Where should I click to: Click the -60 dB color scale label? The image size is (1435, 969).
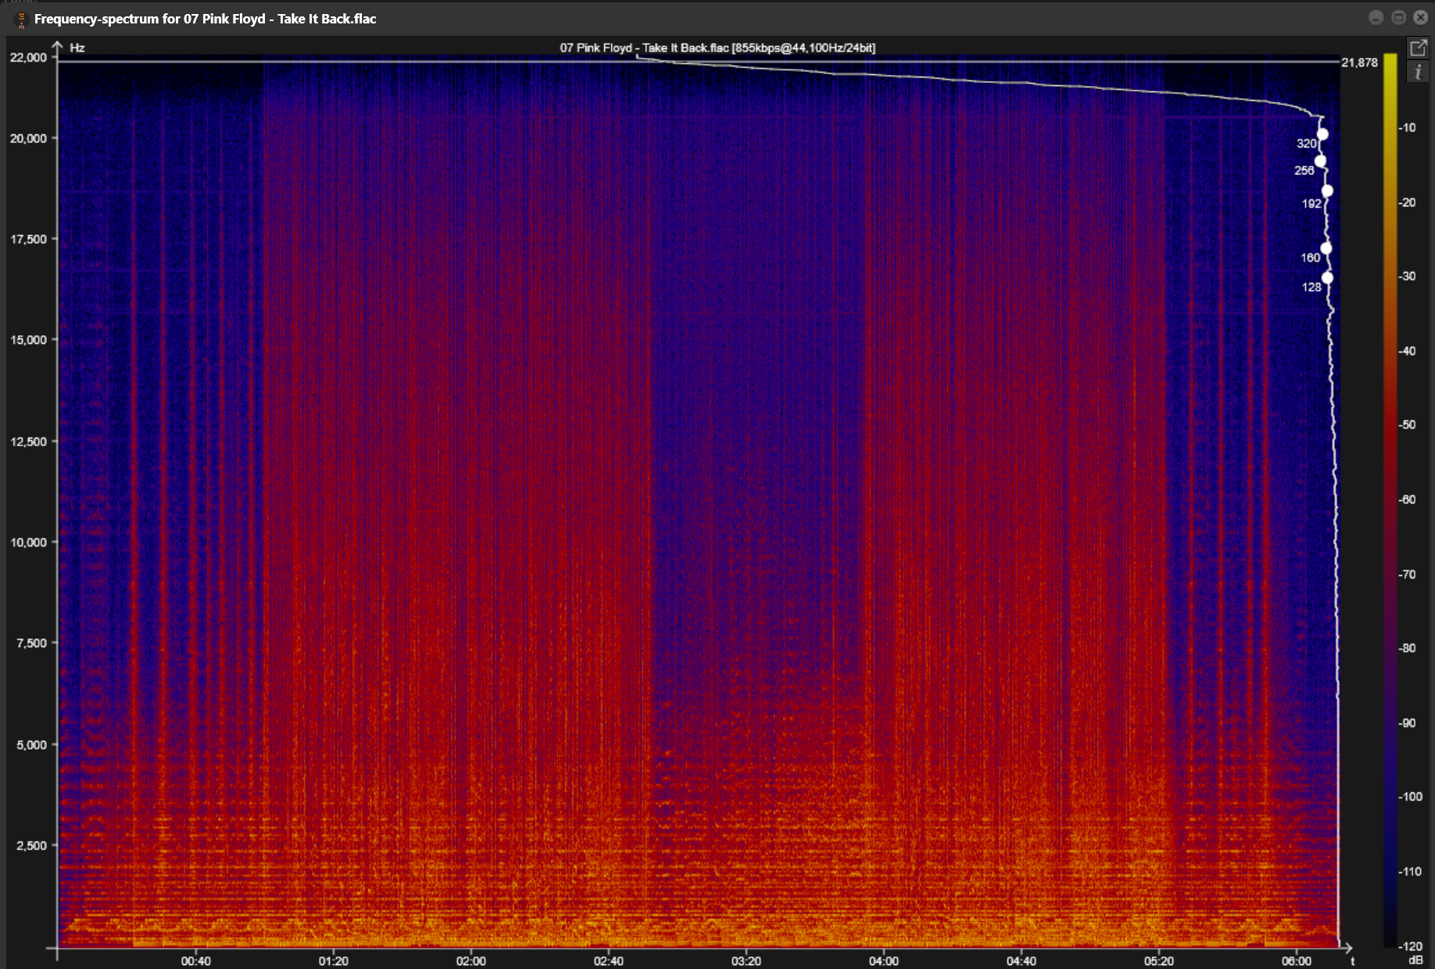[1407, 499]
